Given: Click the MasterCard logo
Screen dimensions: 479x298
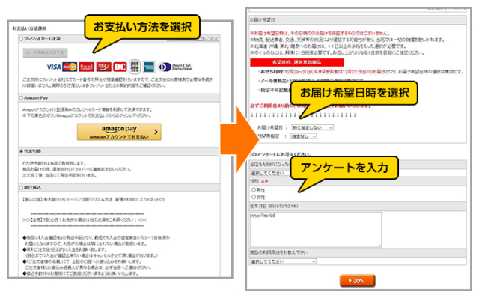Looking at the screenshot, I should click(70, 67).
